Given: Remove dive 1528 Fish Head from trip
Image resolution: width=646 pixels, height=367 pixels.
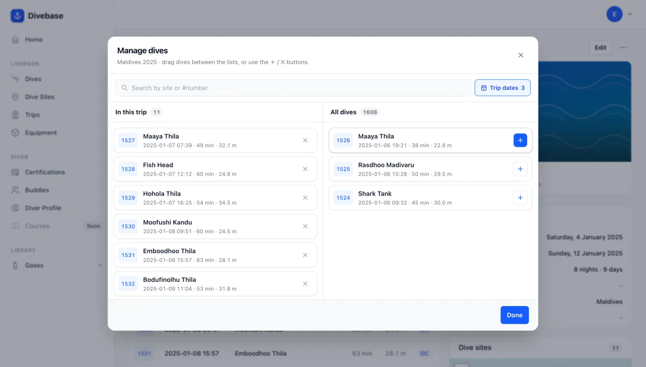Looking at the screenshot, I should pyautogui.click(x=305, y=169).
